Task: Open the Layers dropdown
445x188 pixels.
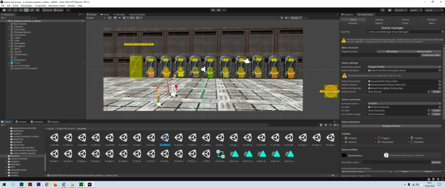Action: (x=415, y=10)
